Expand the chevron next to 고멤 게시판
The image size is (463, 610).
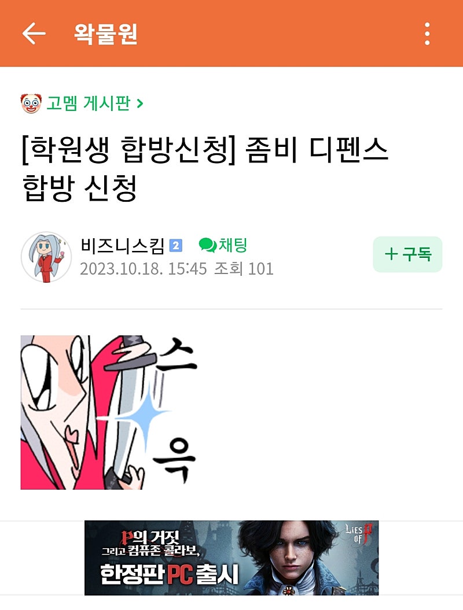pyautogui.click(x=140, y=103)
